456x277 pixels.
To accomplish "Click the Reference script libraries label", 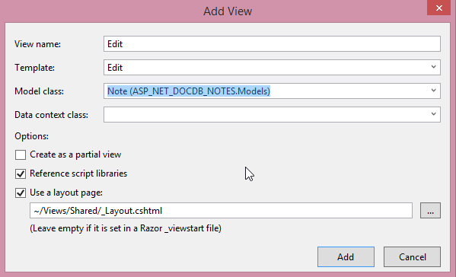I will (x=78, y=174).
